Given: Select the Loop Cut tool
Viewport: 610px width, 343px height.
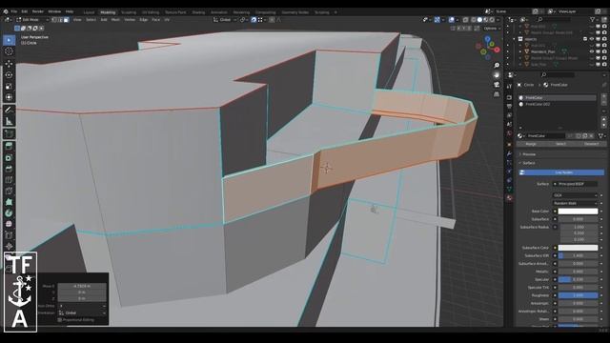Looking at the screenshot, I should (9, 180).
